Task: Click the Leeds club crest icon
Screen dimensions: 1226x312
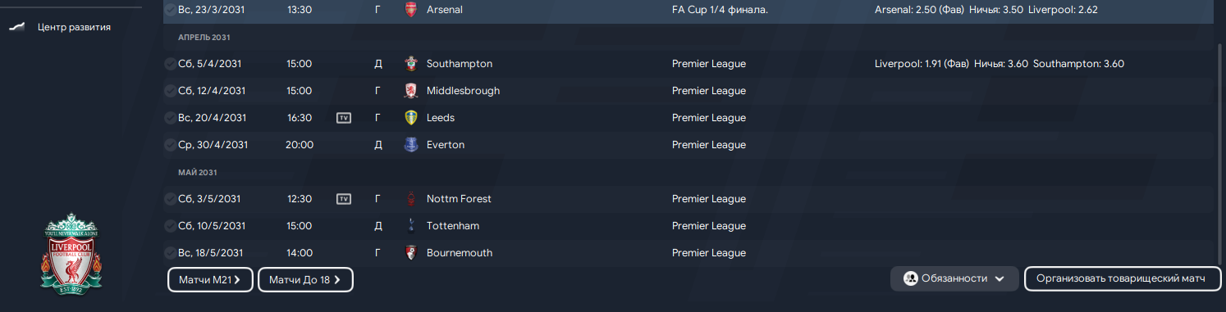Action: [x=411, y=118]
